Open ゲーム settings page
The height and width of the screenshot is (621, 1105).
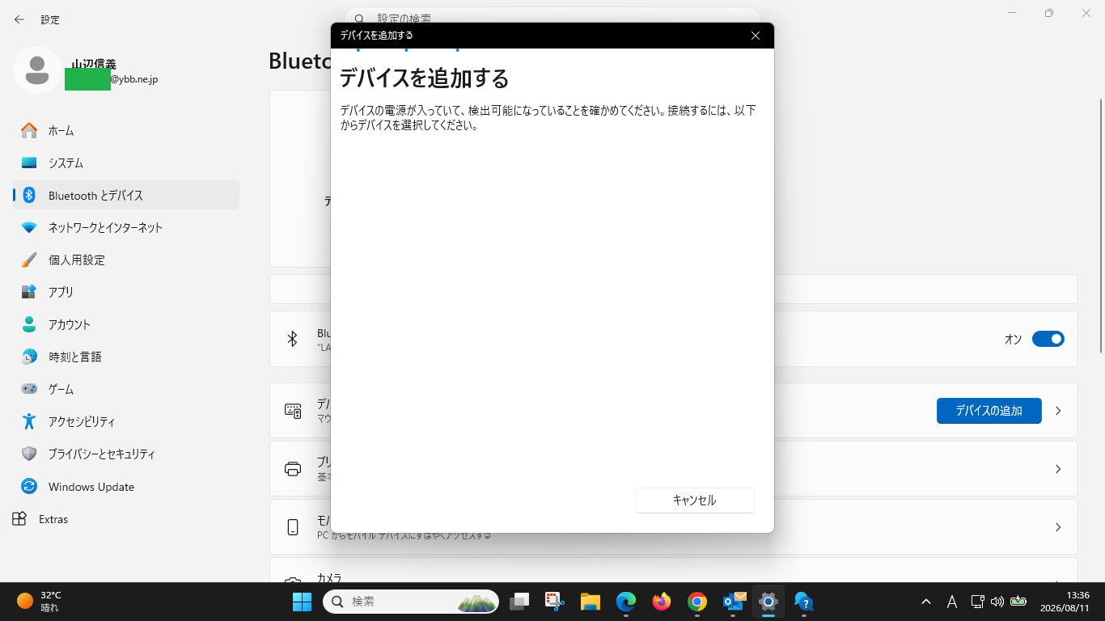point(126,389)
